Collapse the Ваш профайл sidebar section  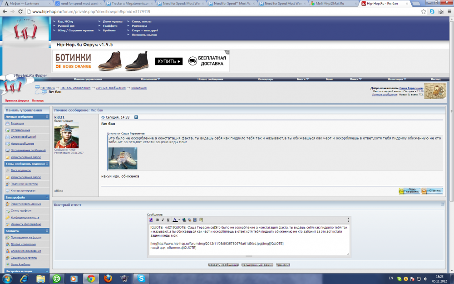[47, 198]
